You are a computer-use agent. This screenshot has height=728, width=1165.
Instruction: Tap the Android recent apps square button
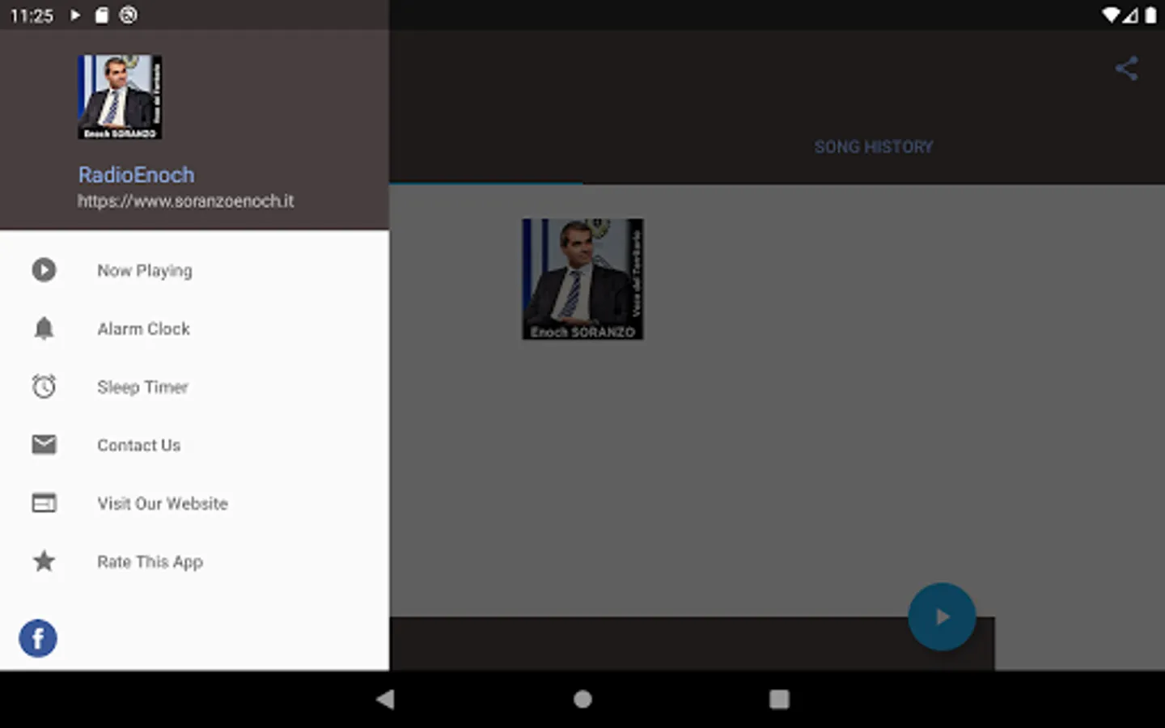[x=779, y=699]
